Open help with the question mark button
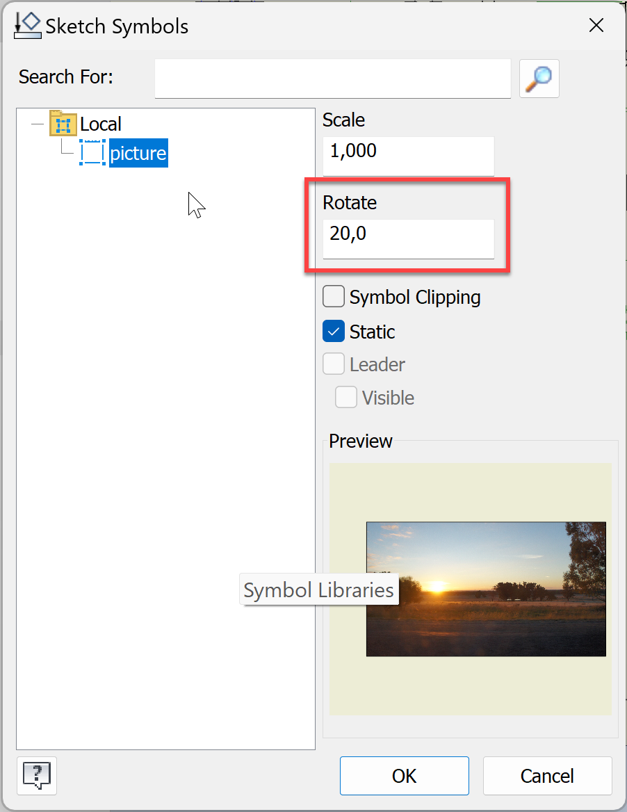627x812 pixels. click(36, 775)
